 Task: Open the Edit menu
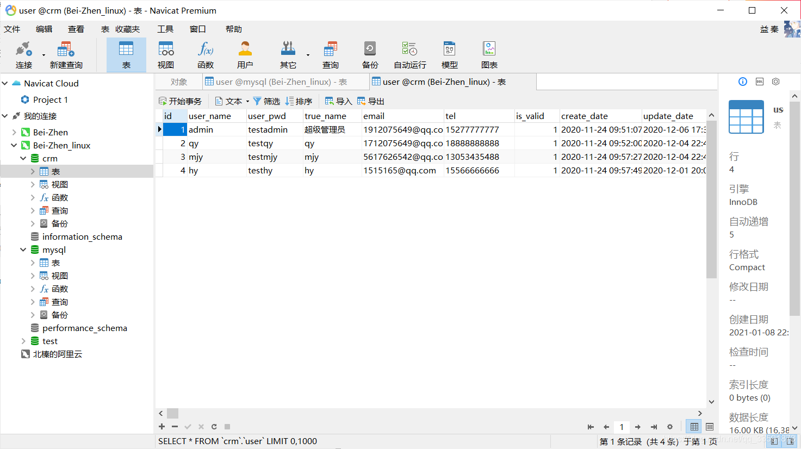(44, 29)
